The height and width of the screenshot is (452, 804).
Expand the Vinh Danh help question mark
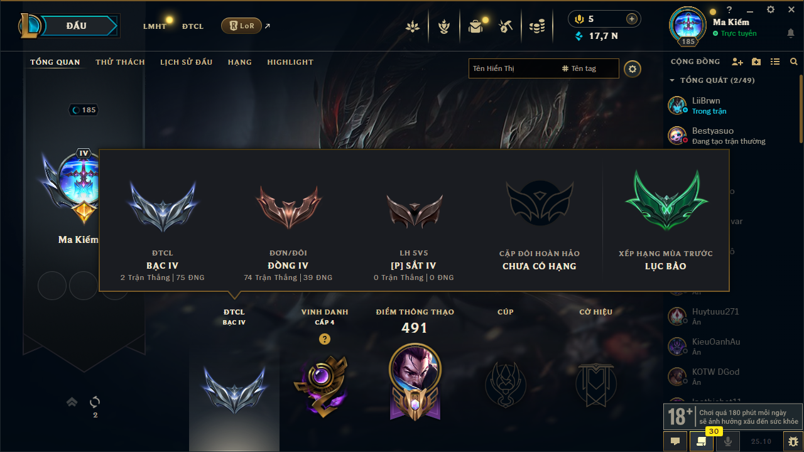(x=324, y=339)
